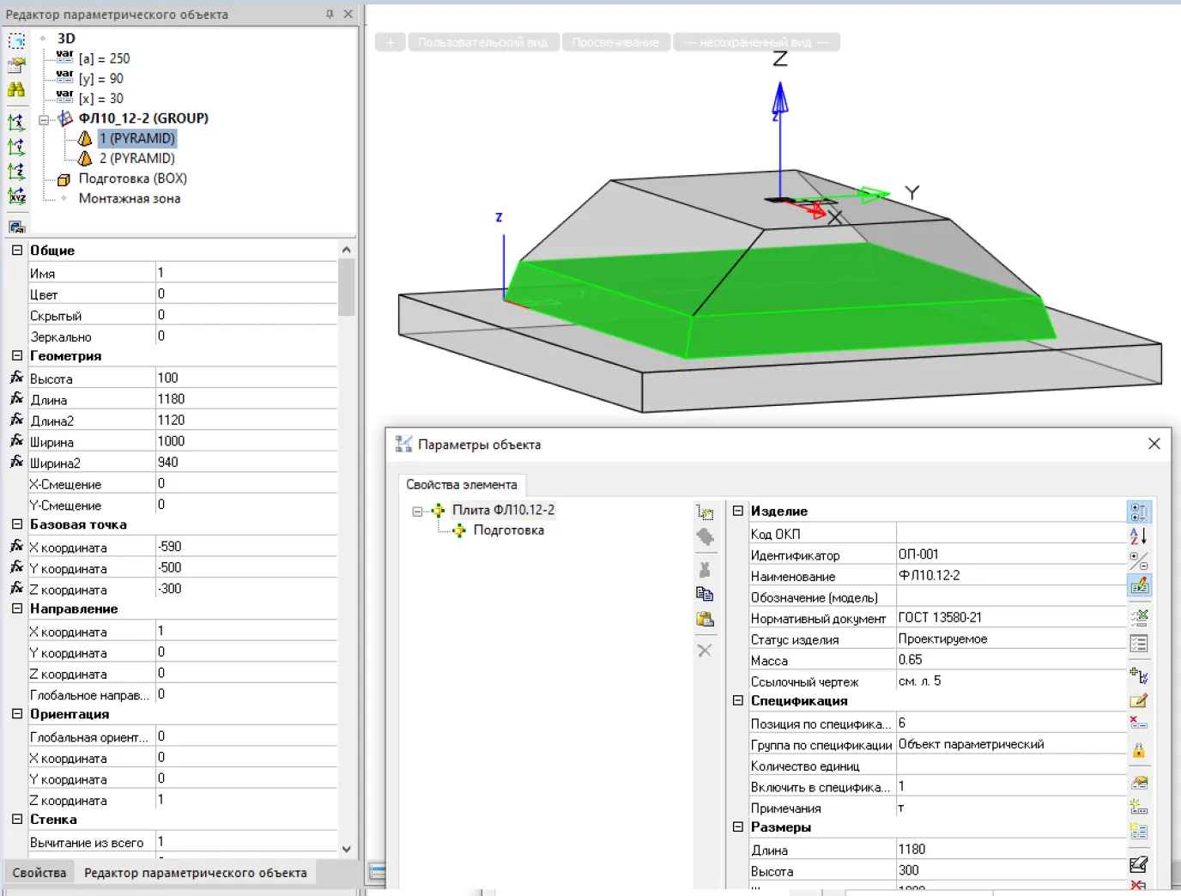The width and height of the screenshot is (1181, 896).
Task: Collapse the ФЛ10_12-2 (GROUP) tree node
Action: pos(44,119)
